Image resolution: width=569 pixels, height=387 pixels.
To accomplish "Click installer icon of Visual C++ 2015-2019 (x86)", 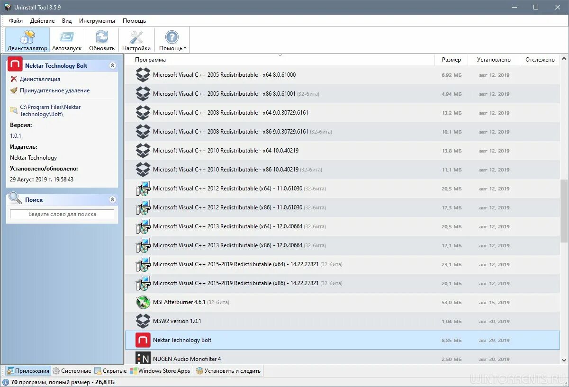I will point(143,283).
